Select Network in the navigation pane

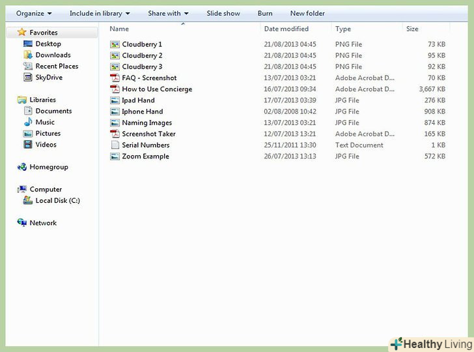coord(43,223)
